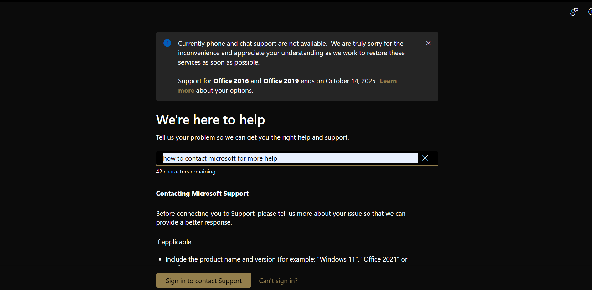Screen dimensions: 592x290
Task: Clear the search field using its X icon
Action: [425, 158]
